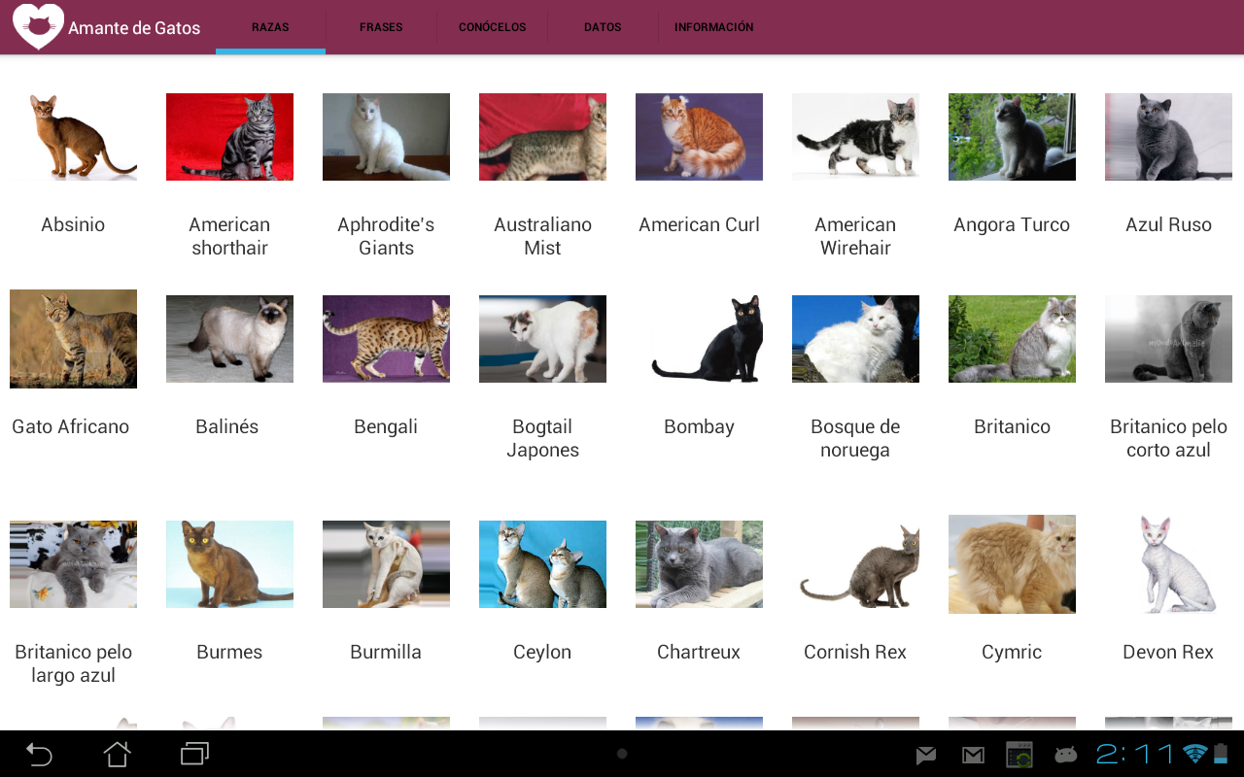Tap the Android home icon

[x=118, y=754]
